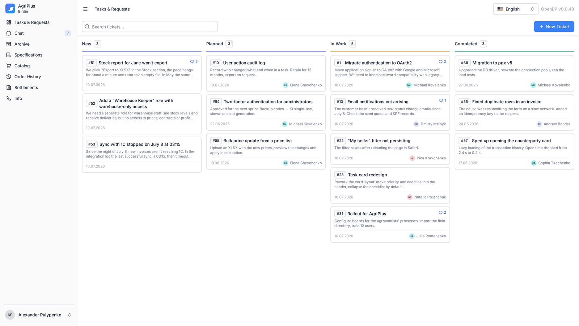Click Dmitry Melnyk's avatar on ticket #13
579x326 pixels.
(x=416, y=124)
